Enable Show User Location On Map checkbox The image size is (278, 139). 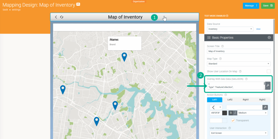pyautogui.click(x=268, y=71)
